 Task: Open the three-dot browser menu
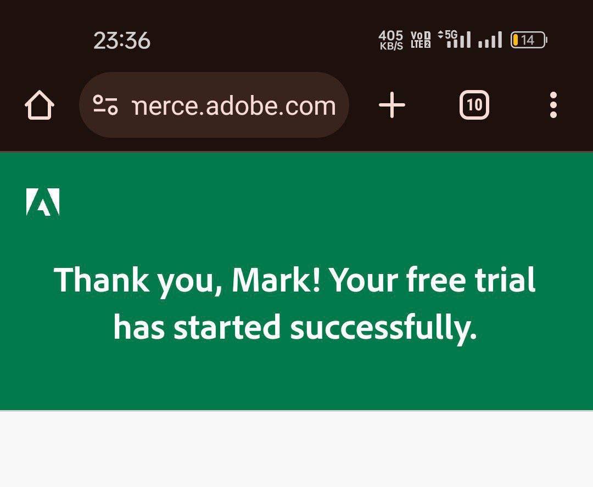(x=553, y=105)
